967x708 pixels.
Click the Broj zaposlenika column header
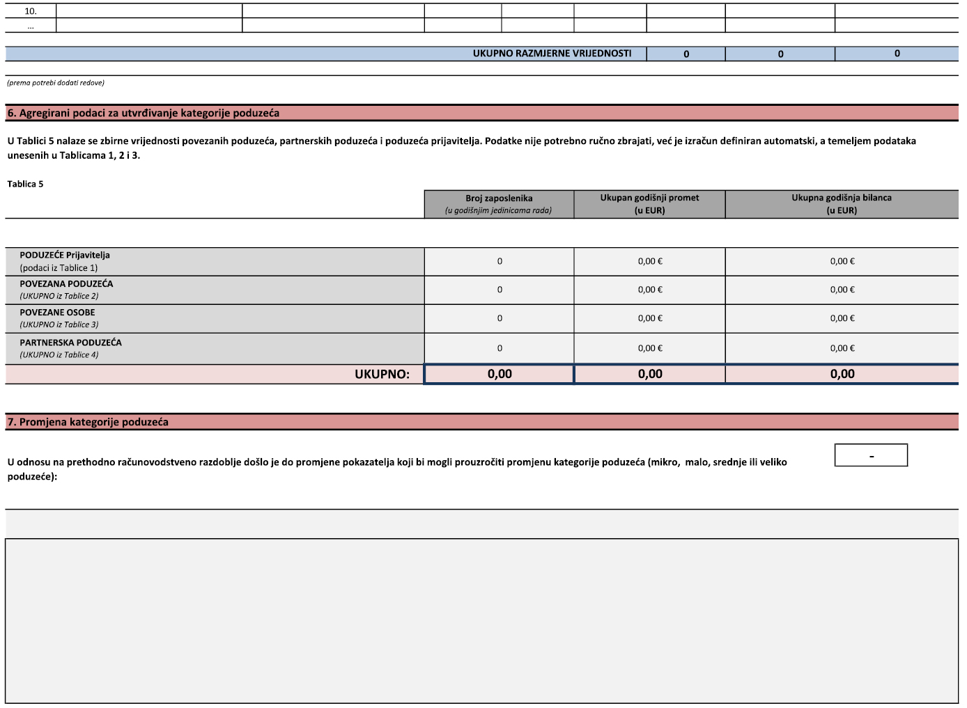pyautogui.click(x=499, y=204)
